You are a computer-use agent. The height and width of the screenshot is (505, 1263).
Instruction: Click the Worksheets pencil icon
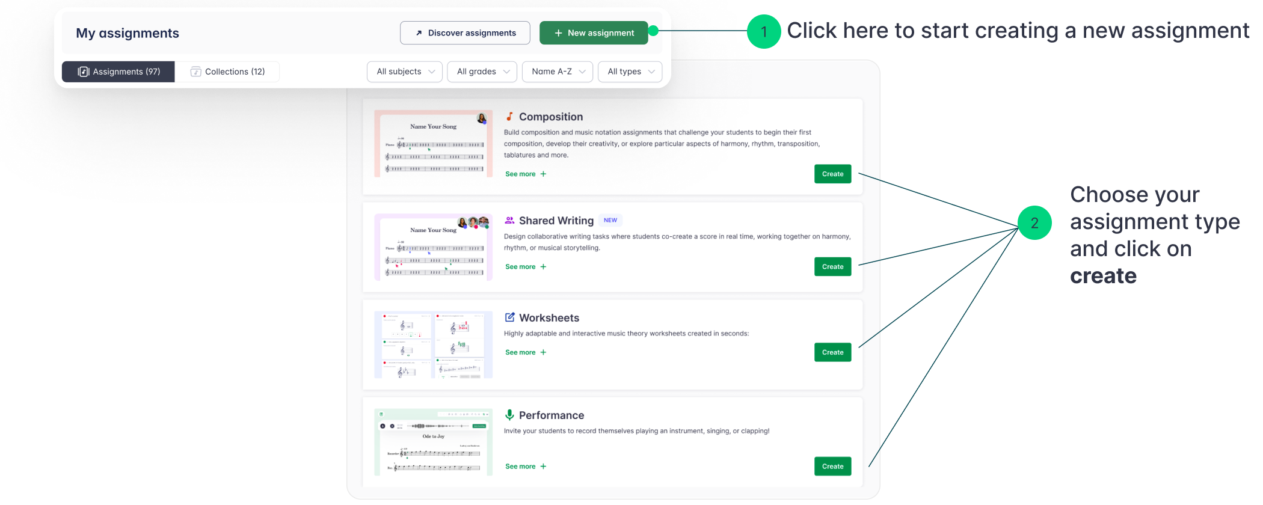510,317
